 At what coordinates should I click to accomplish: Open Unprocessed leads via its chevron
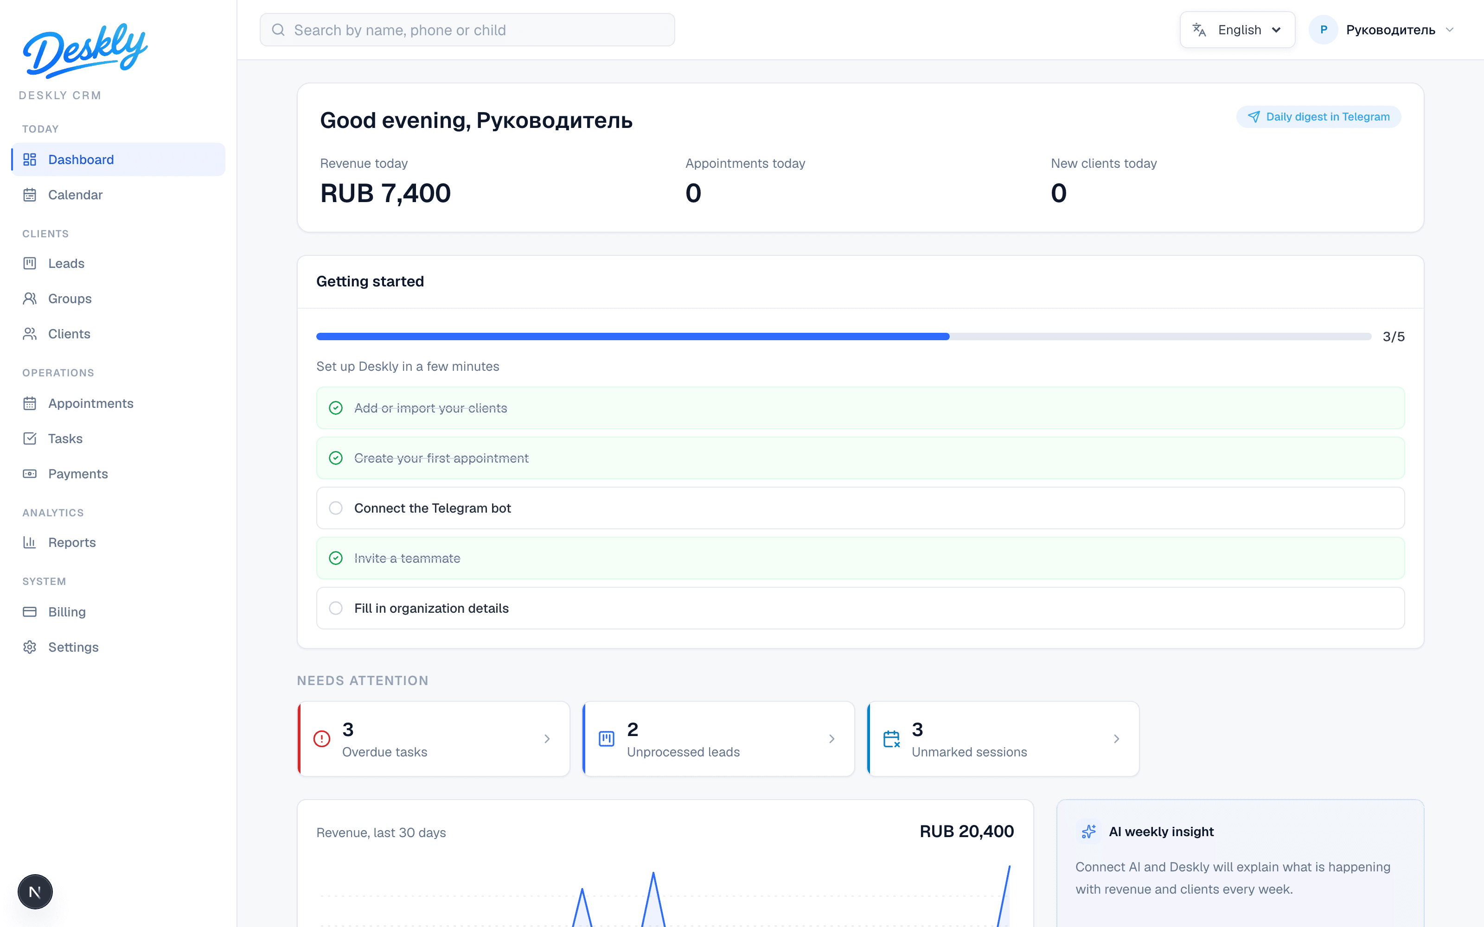[x=832, y=739]
